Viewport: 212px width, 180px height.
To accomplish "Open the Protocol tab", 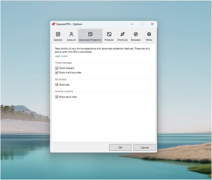I will 109,36.
